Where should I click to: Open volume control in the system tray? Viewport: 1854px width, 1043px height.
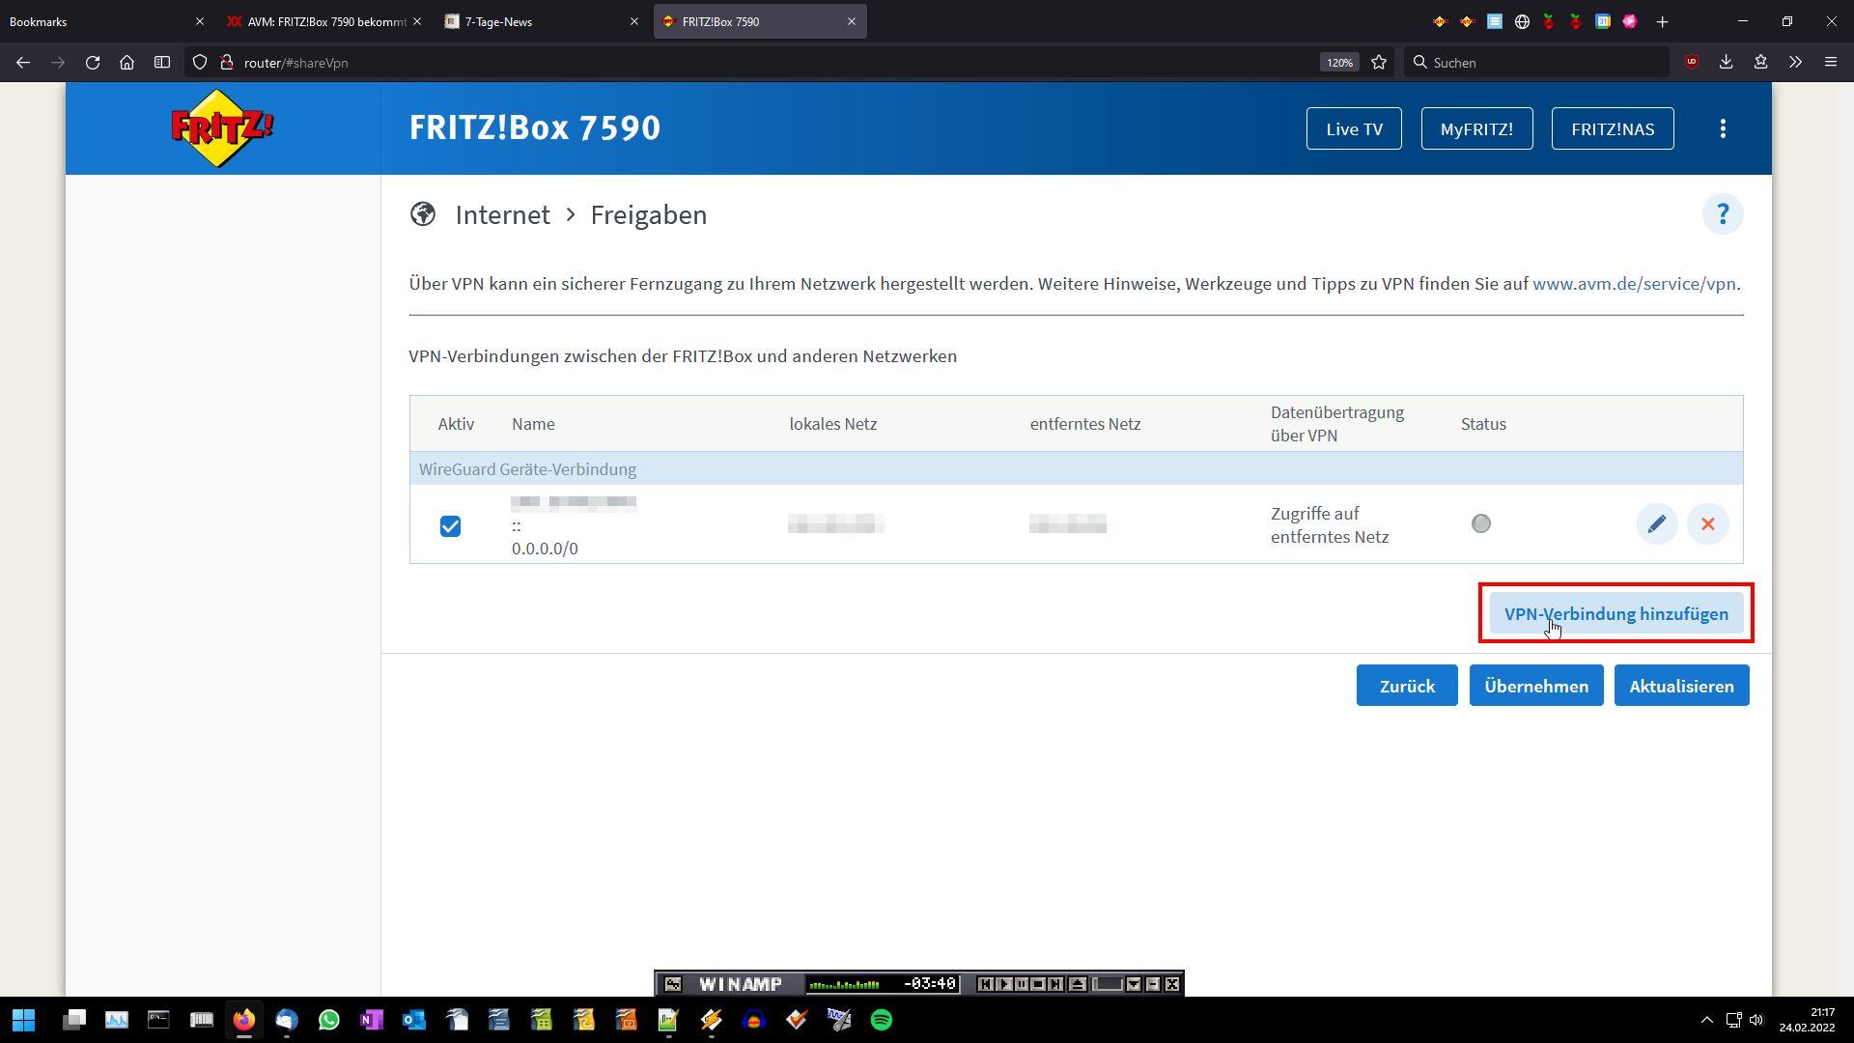point(1756,1020)
